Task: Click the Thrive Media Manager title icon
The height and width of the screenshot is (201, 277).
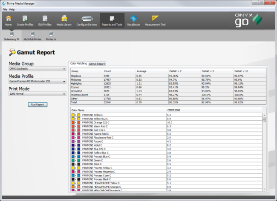Action: 4,3
